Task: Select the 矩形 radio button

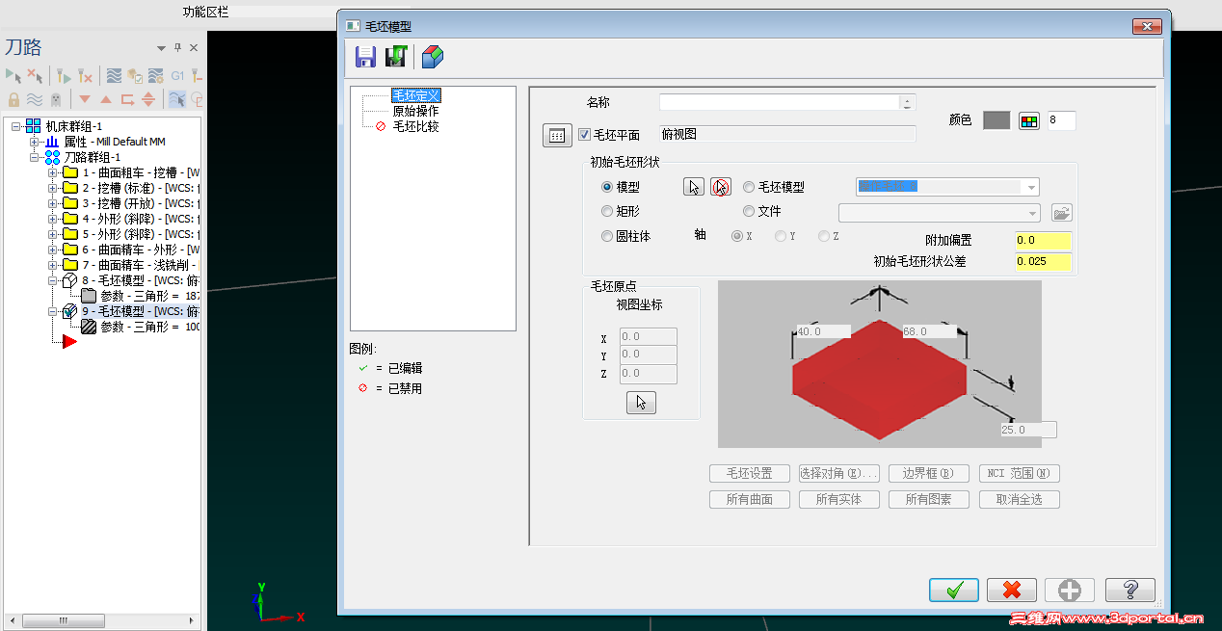Action: click(x=607, y=211)
